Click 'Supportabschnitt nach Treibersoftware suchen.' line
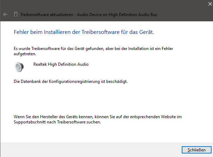Image resolution: width=213 pixels, height=157 pixels. click(x=57, y=122)
